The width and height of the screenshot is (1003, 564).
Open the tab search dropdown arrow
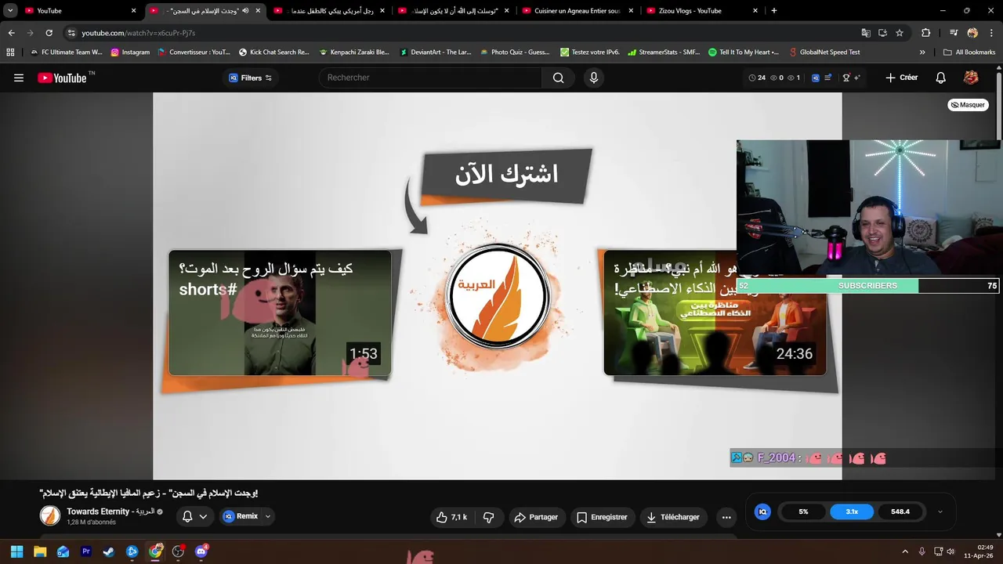pyautogui.click(x=10, y=11)
